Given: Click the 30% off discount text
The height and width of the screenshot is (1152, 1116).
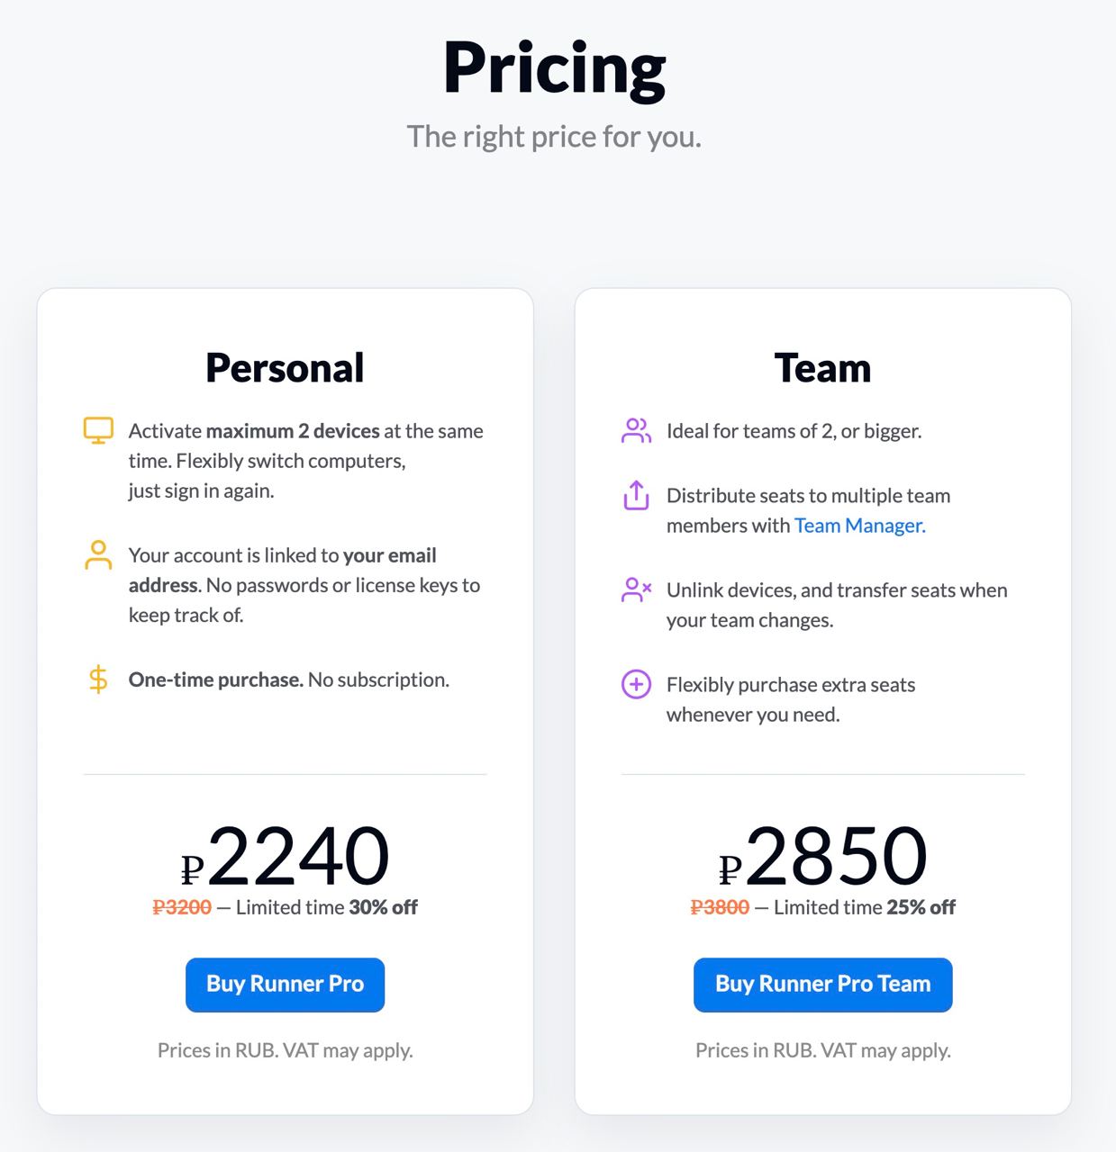Looking at the screenshot, I should (383, 907).
